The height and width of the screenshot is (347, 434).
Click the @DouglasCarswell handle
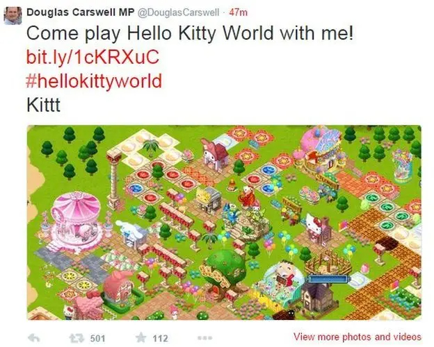tap(178, 12)
